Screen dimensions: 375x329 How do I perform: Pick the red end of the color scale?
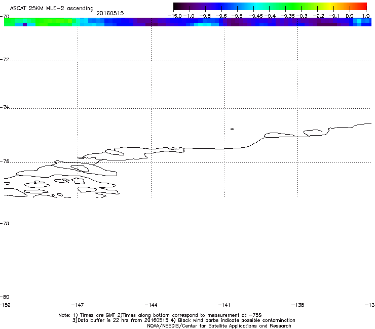(363, 7)
